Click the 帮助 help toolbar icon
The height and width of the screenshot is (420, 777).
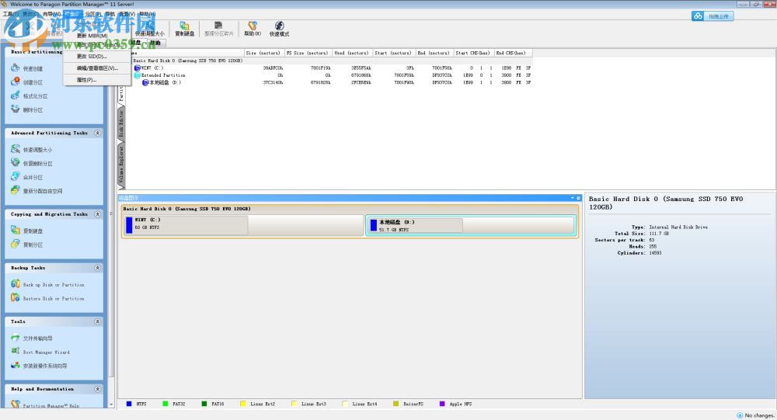coord(253,30)
